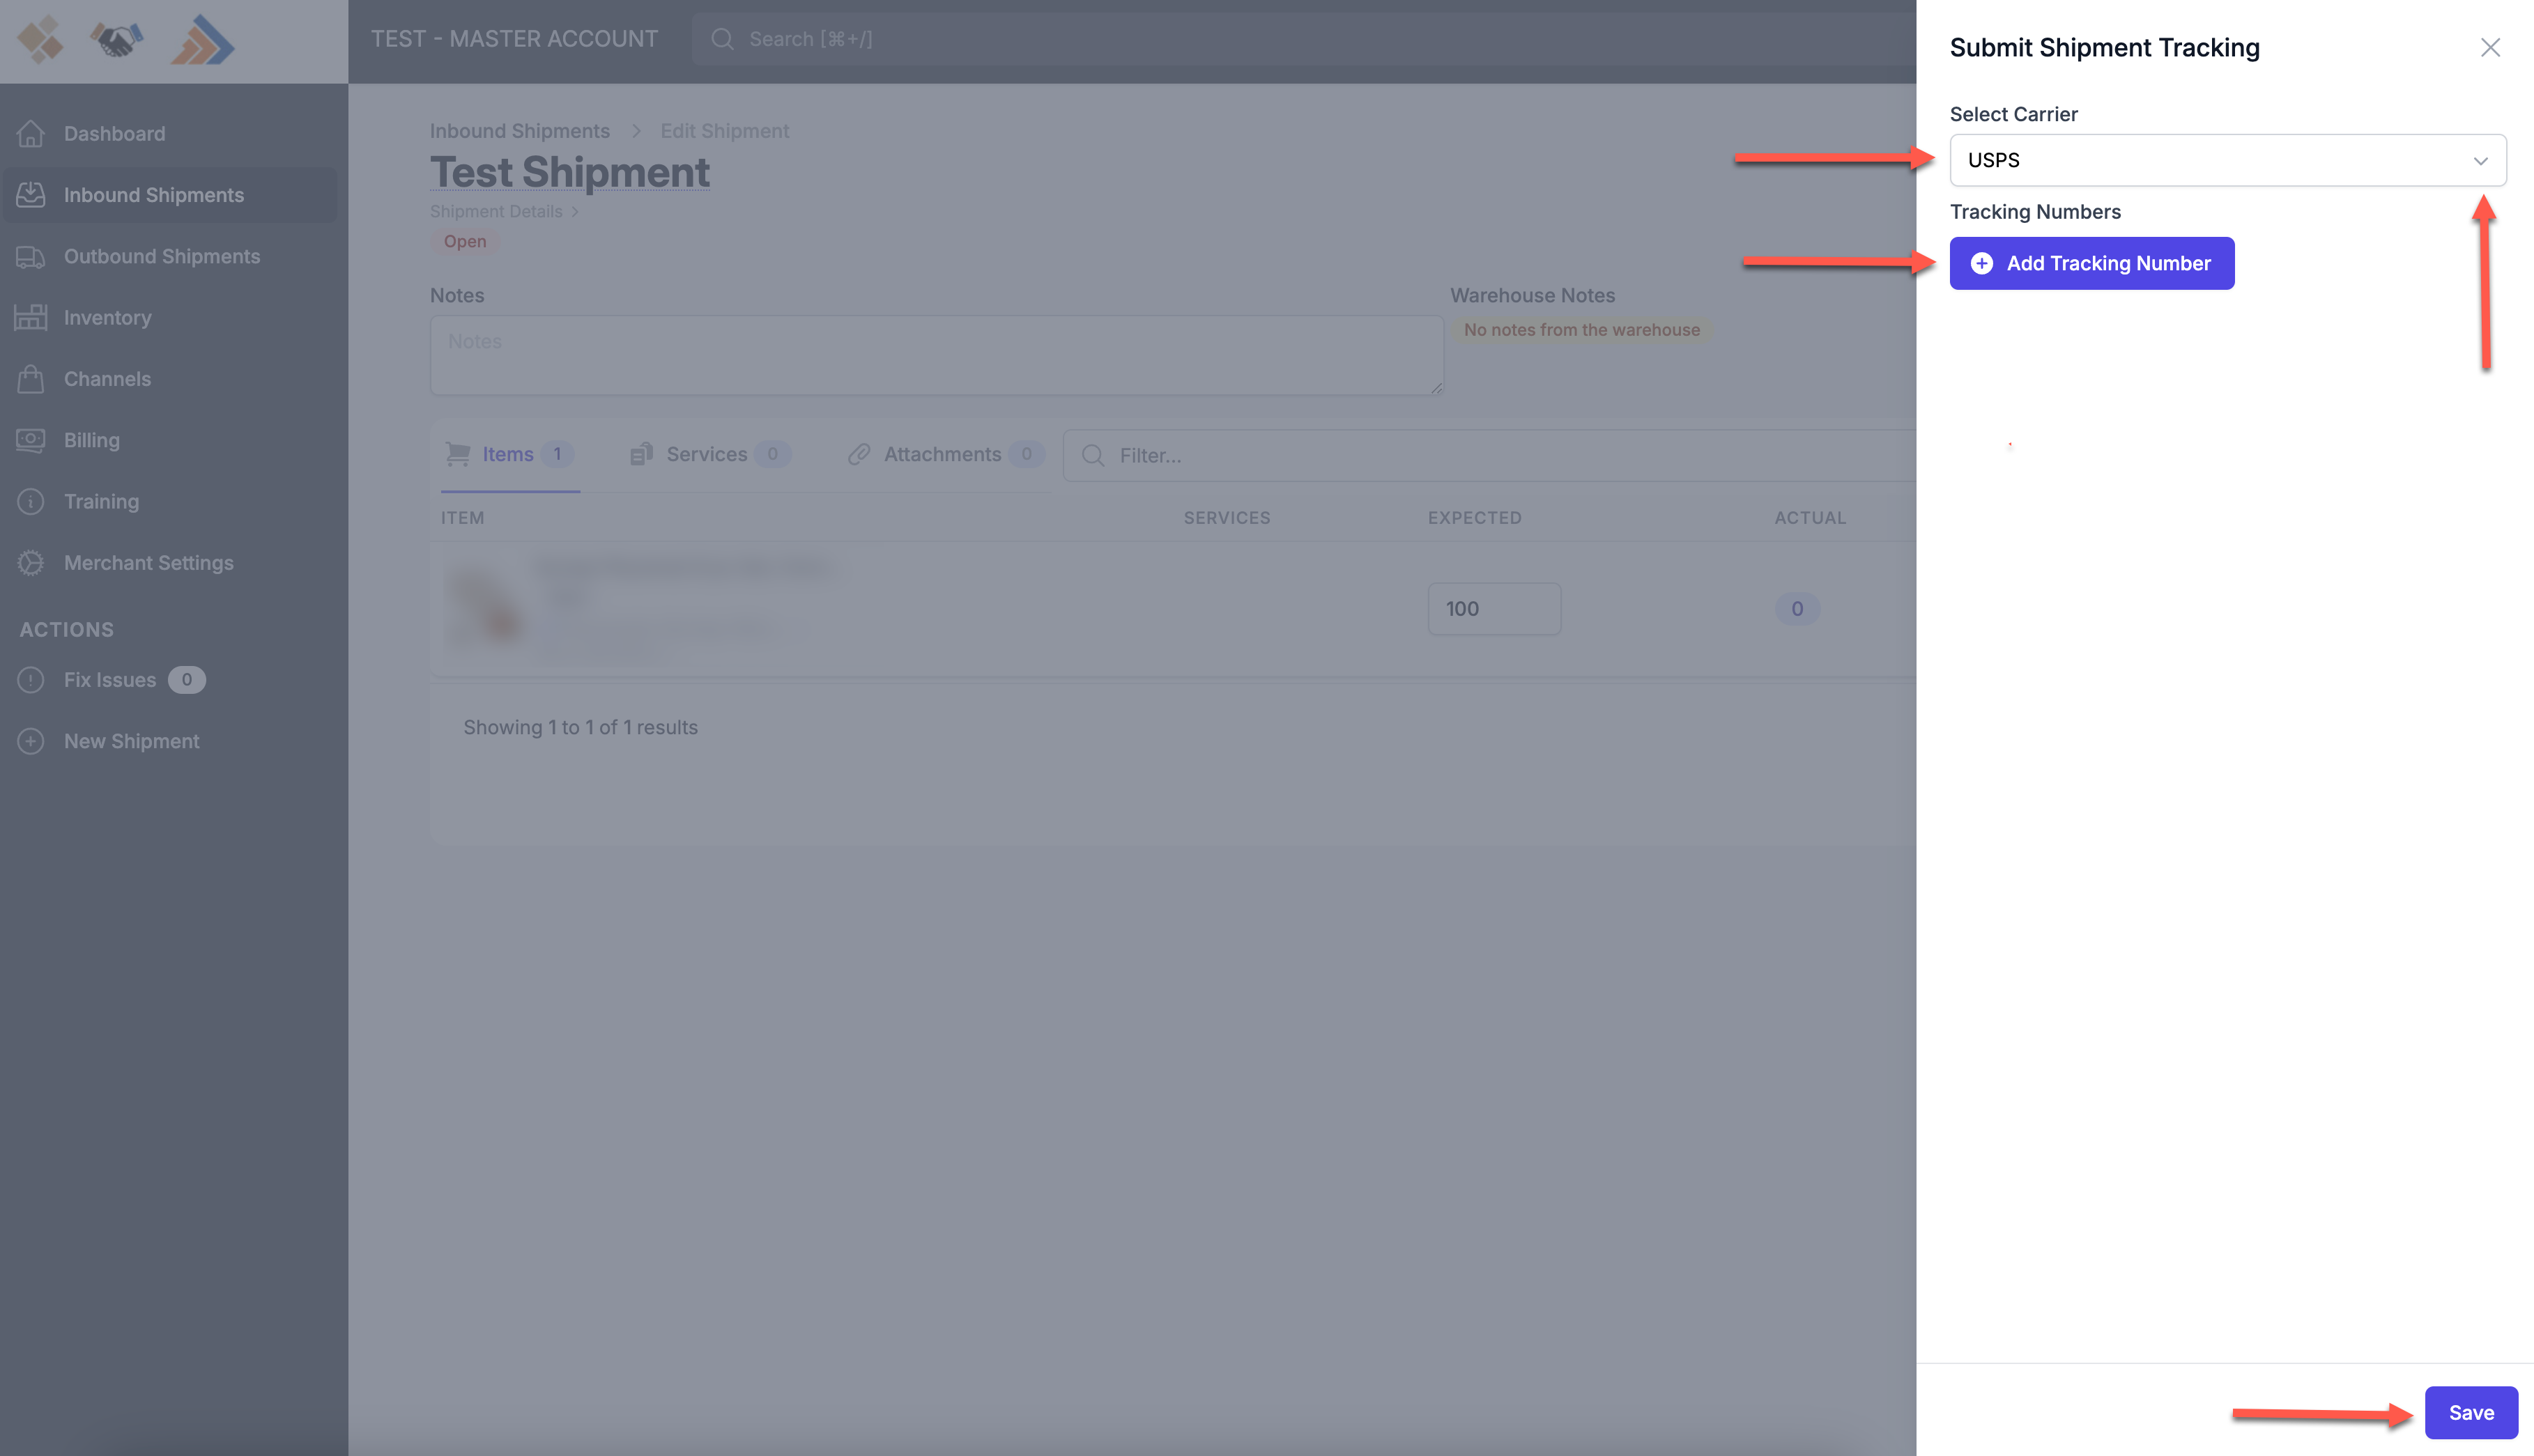Click the Merchant Settings gear icon

(31, 563)
